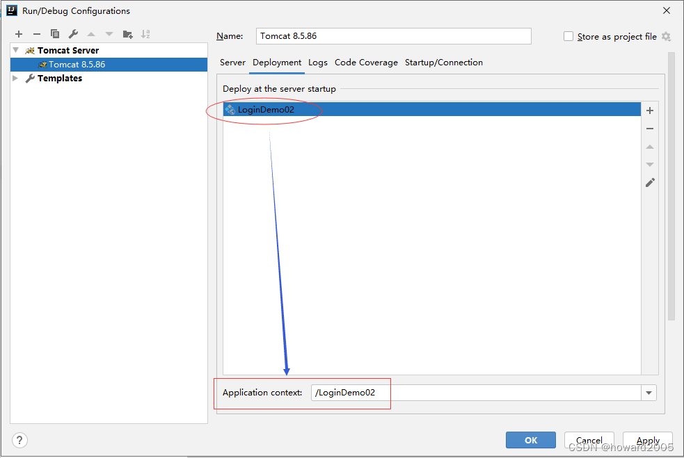This screenshot has width=684, height=458.
Task: Collapse the Tomcat Server tree node
Action: 16,50
